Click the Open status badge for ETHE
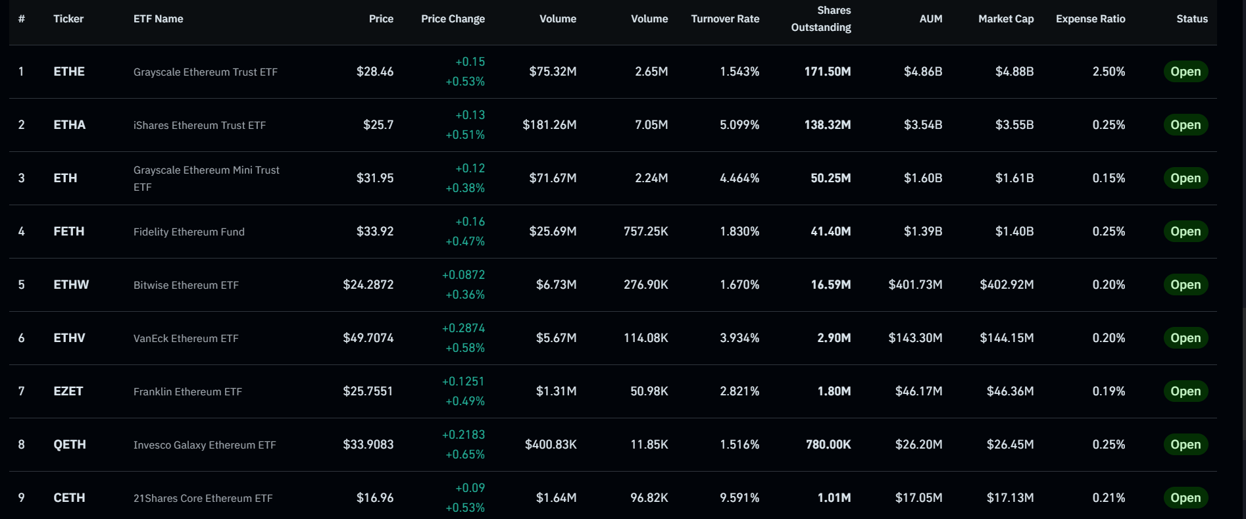Viewport: 1246px width, 519px height. 1185,72
